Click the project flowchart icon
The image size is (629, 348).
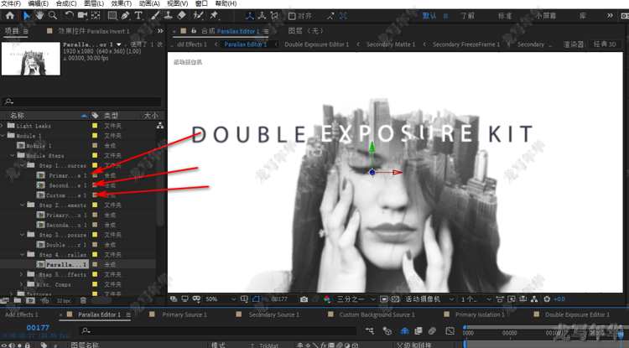pos(160,126)
